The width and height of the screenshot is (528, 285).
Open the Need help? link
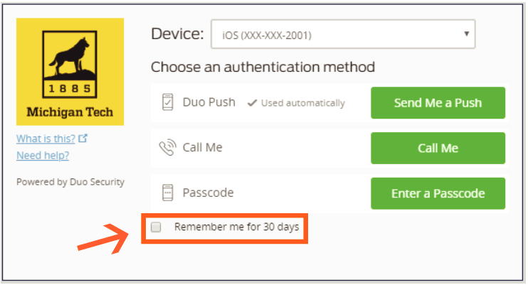click(43, 156)
